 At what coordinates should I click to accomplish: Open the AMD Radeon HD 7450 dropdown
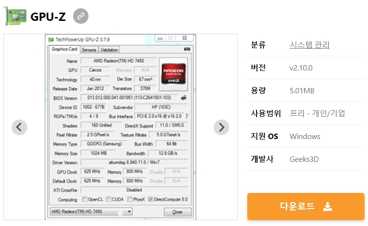click(92, 211)
